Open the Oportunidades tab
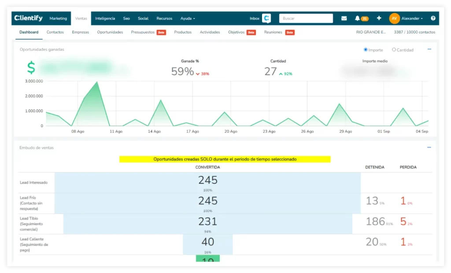 pos(110,32)
